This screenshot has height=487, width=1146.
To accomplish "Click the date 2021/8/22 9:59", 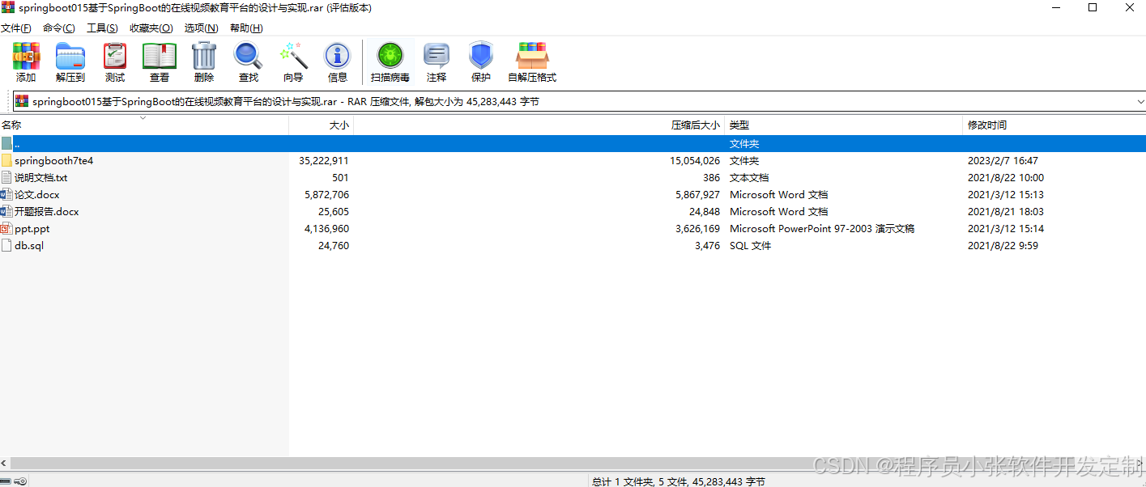I will pyautogui.click(x=1003, y=245).
